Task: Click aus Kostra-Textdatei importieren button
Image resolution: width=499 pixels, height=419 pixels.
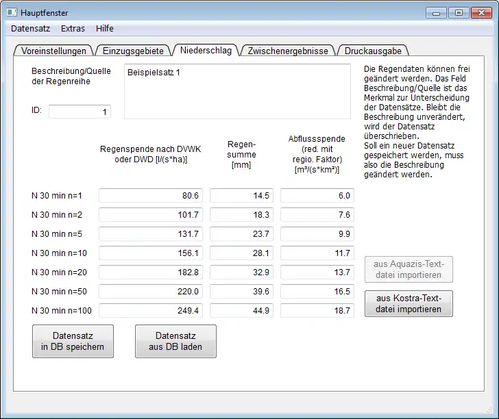Action: (409, 303)
